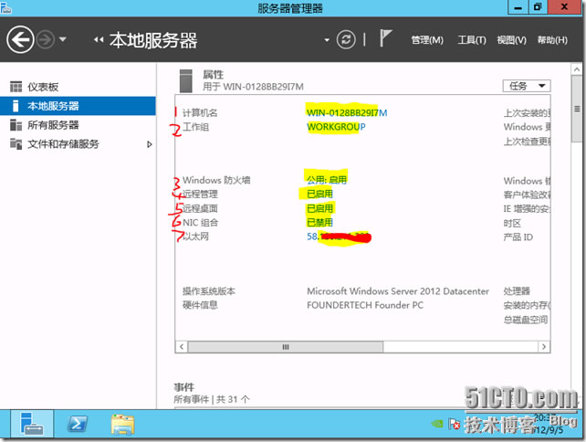Open the 任务 dropdown in properties panel
The height and width of the screenshot is (442, 586).
pos(527,86)
